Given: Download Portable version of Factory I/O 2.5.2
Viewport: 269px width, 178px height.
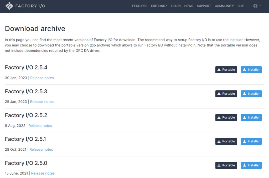Looking at the screenshot, I should [226, 118].
